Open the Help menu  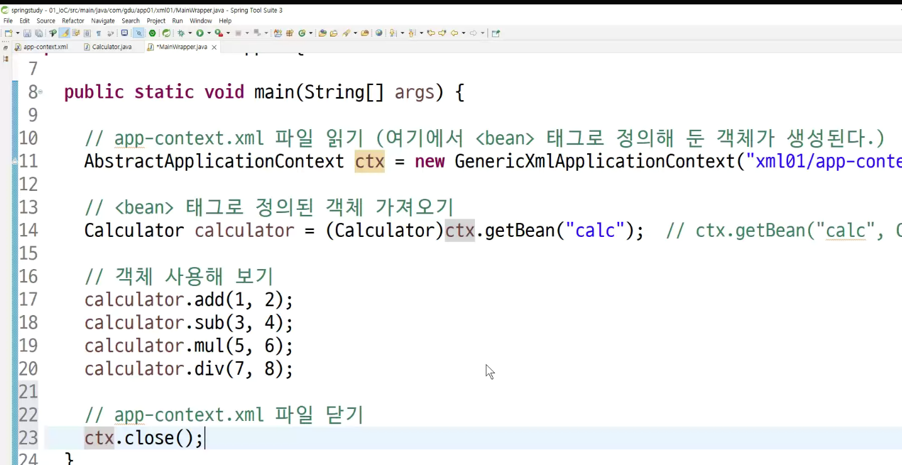pos(226,21)
